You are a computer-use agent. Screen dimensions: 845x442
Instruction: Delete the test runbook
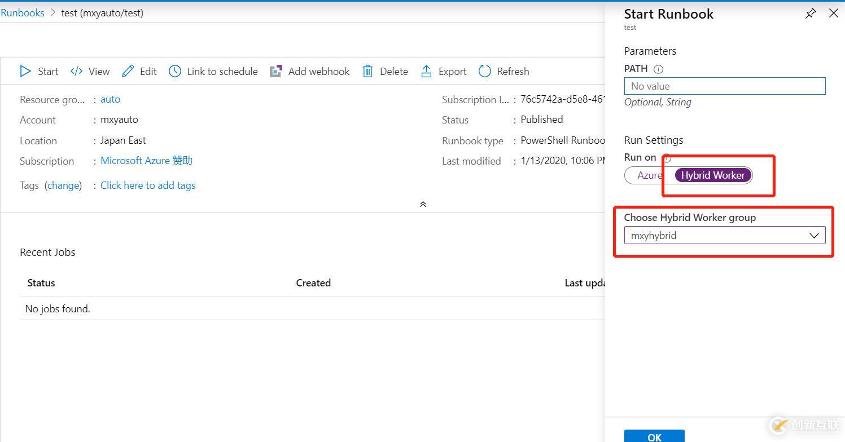[x=385, y=71]
